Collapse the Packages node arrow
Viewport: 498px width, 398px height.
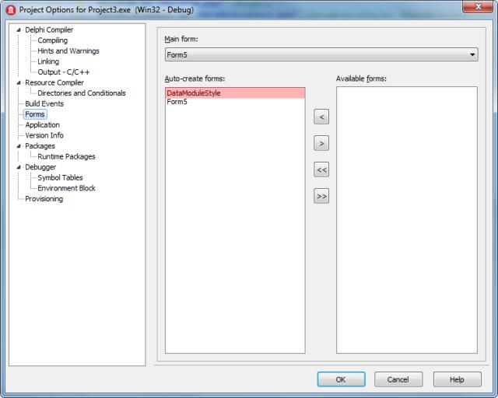[x=19, y=146]
